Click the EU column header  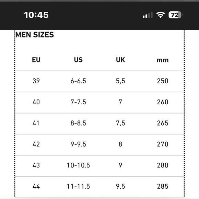click(36, 60)
